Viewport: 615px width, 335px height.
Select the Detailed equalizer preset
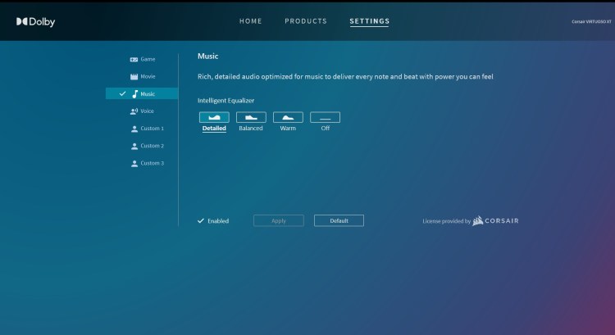pos(214,117)
